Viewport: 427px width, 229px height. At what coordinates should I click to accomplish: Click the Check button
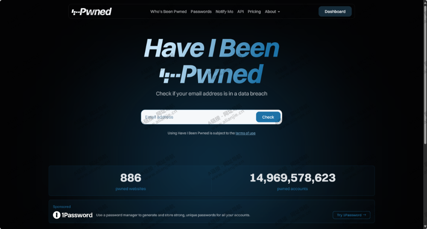click(268, 117)
